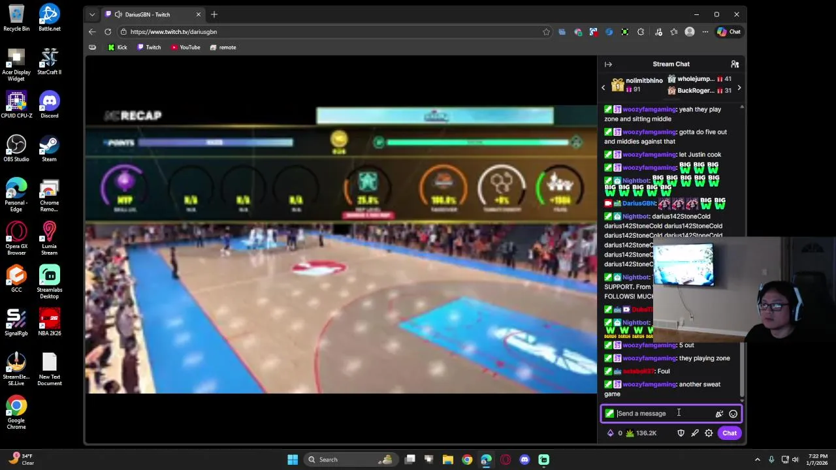Open mod view sword icon

click(695, 433)
